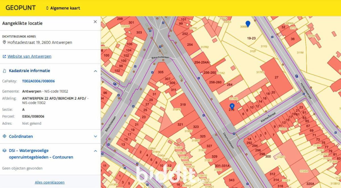Click the parcel icon beside Kadastrale informatie
Screen dimensions: 341x188
point(4,71)
